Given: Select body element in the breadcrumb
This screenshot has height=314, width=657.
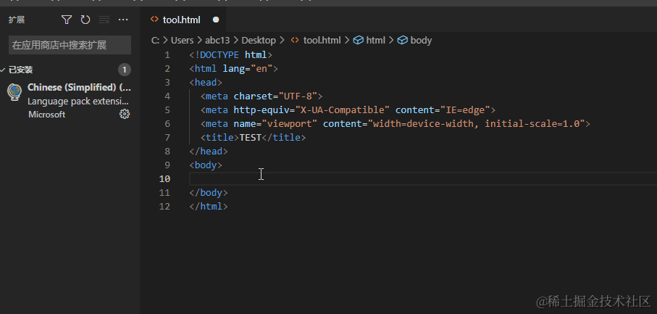Looking at the screenshot, I should (421, 40).
